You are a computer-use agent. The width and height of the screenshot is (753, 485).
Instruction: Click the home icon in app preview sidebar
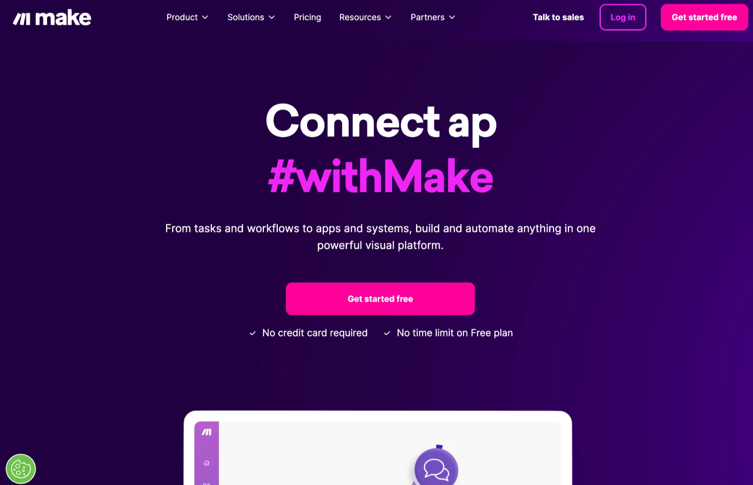tap(207, 463)
